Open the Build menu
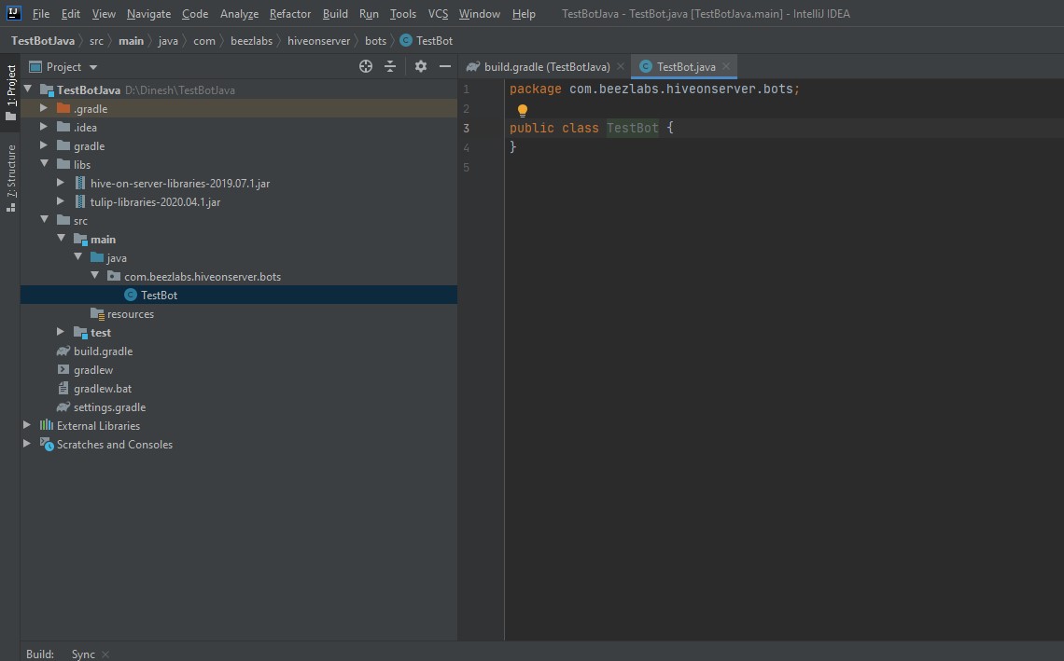This screenshot has height=661, width=1064. click(x=335, y=14)
